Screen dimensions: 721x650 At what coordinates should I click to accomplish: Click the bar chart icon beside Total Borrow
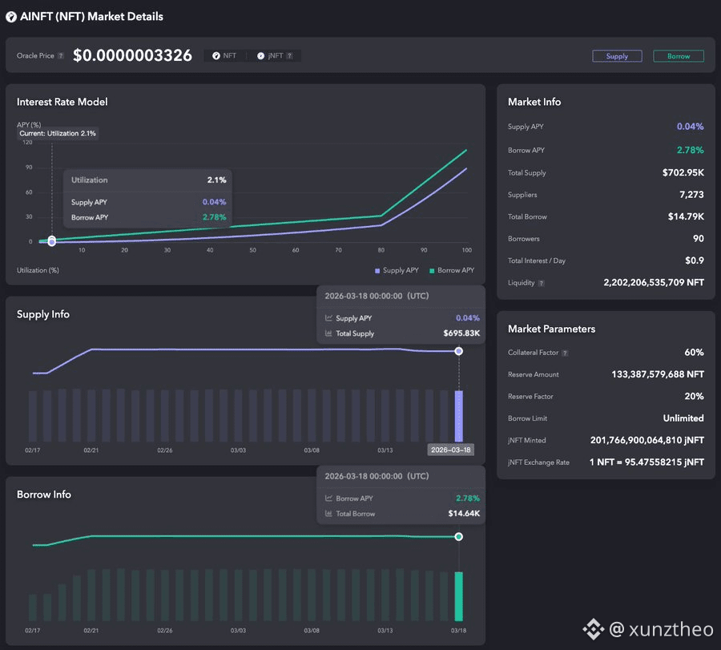[x=328, y=514]
